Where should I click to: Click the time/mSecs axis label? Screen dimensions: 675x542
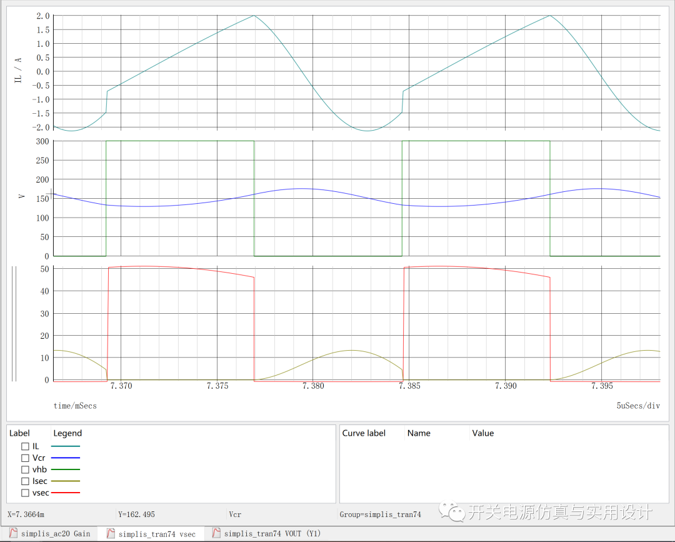point(75,406)
